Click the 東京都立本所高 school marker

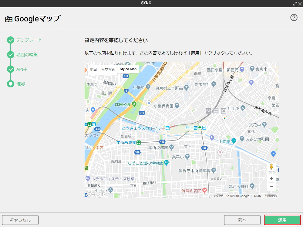click(186, 87)
